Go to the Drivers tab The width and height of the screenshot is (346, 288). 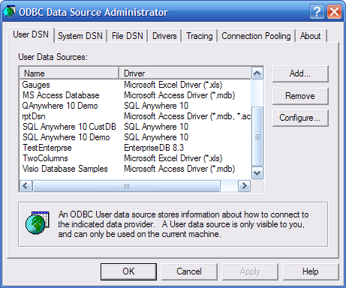164,36
